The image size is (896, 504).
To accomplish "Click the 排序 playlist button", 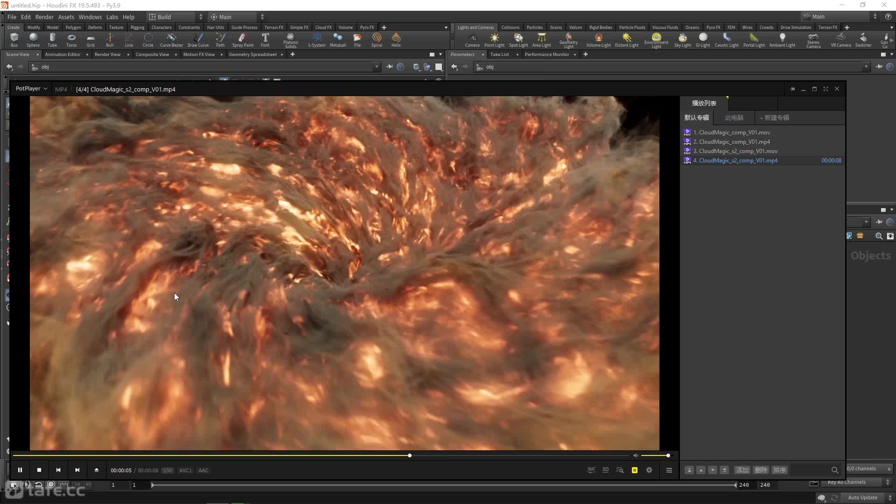I will 779,470.
